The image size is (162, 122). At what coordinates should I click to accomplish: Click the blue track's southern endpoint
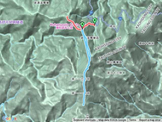(x=83, y=105)
